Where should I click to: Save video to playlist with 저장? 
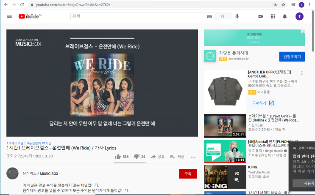[177, 157]
